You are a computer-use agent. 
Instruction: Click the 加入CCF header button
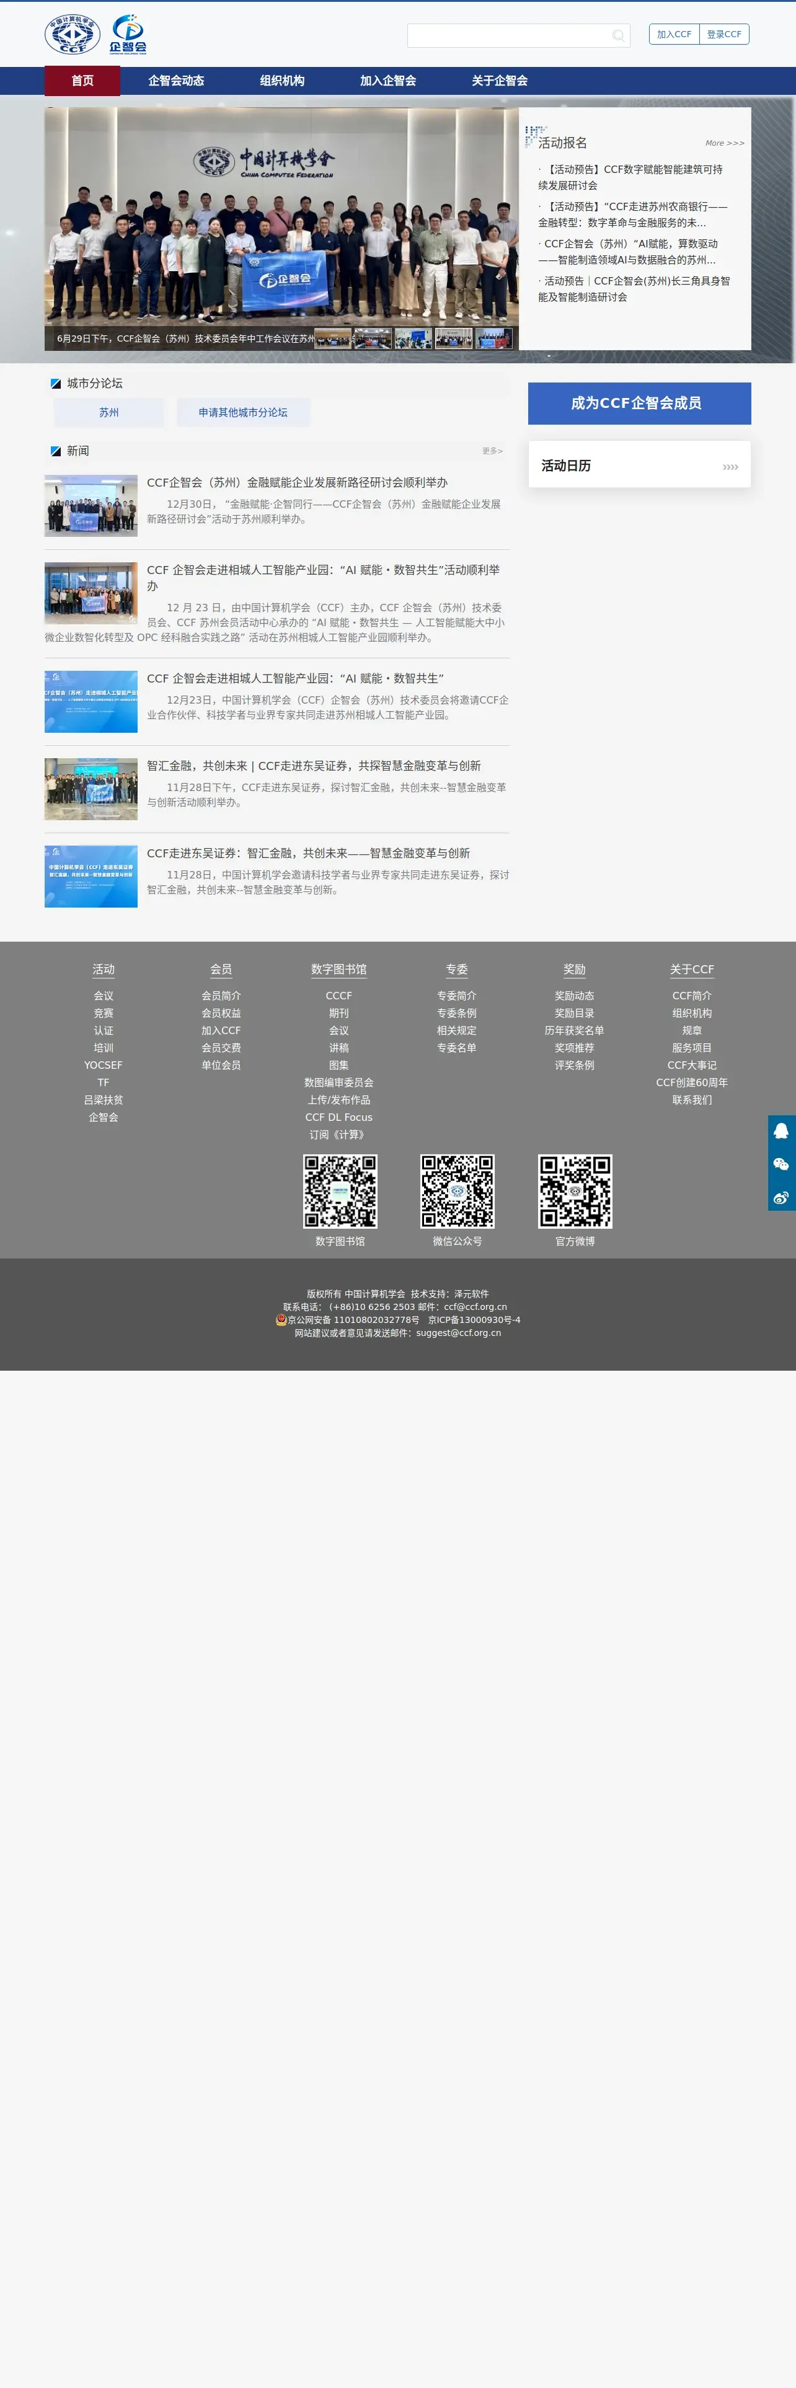coord(674,34)
